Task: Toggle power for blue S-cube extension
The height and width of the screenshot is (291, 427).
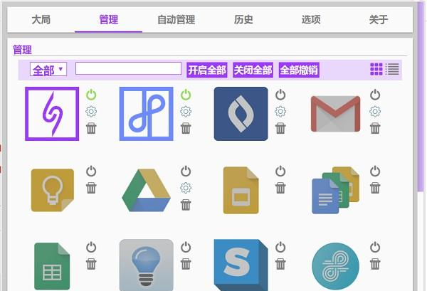Action: [280, 247]
